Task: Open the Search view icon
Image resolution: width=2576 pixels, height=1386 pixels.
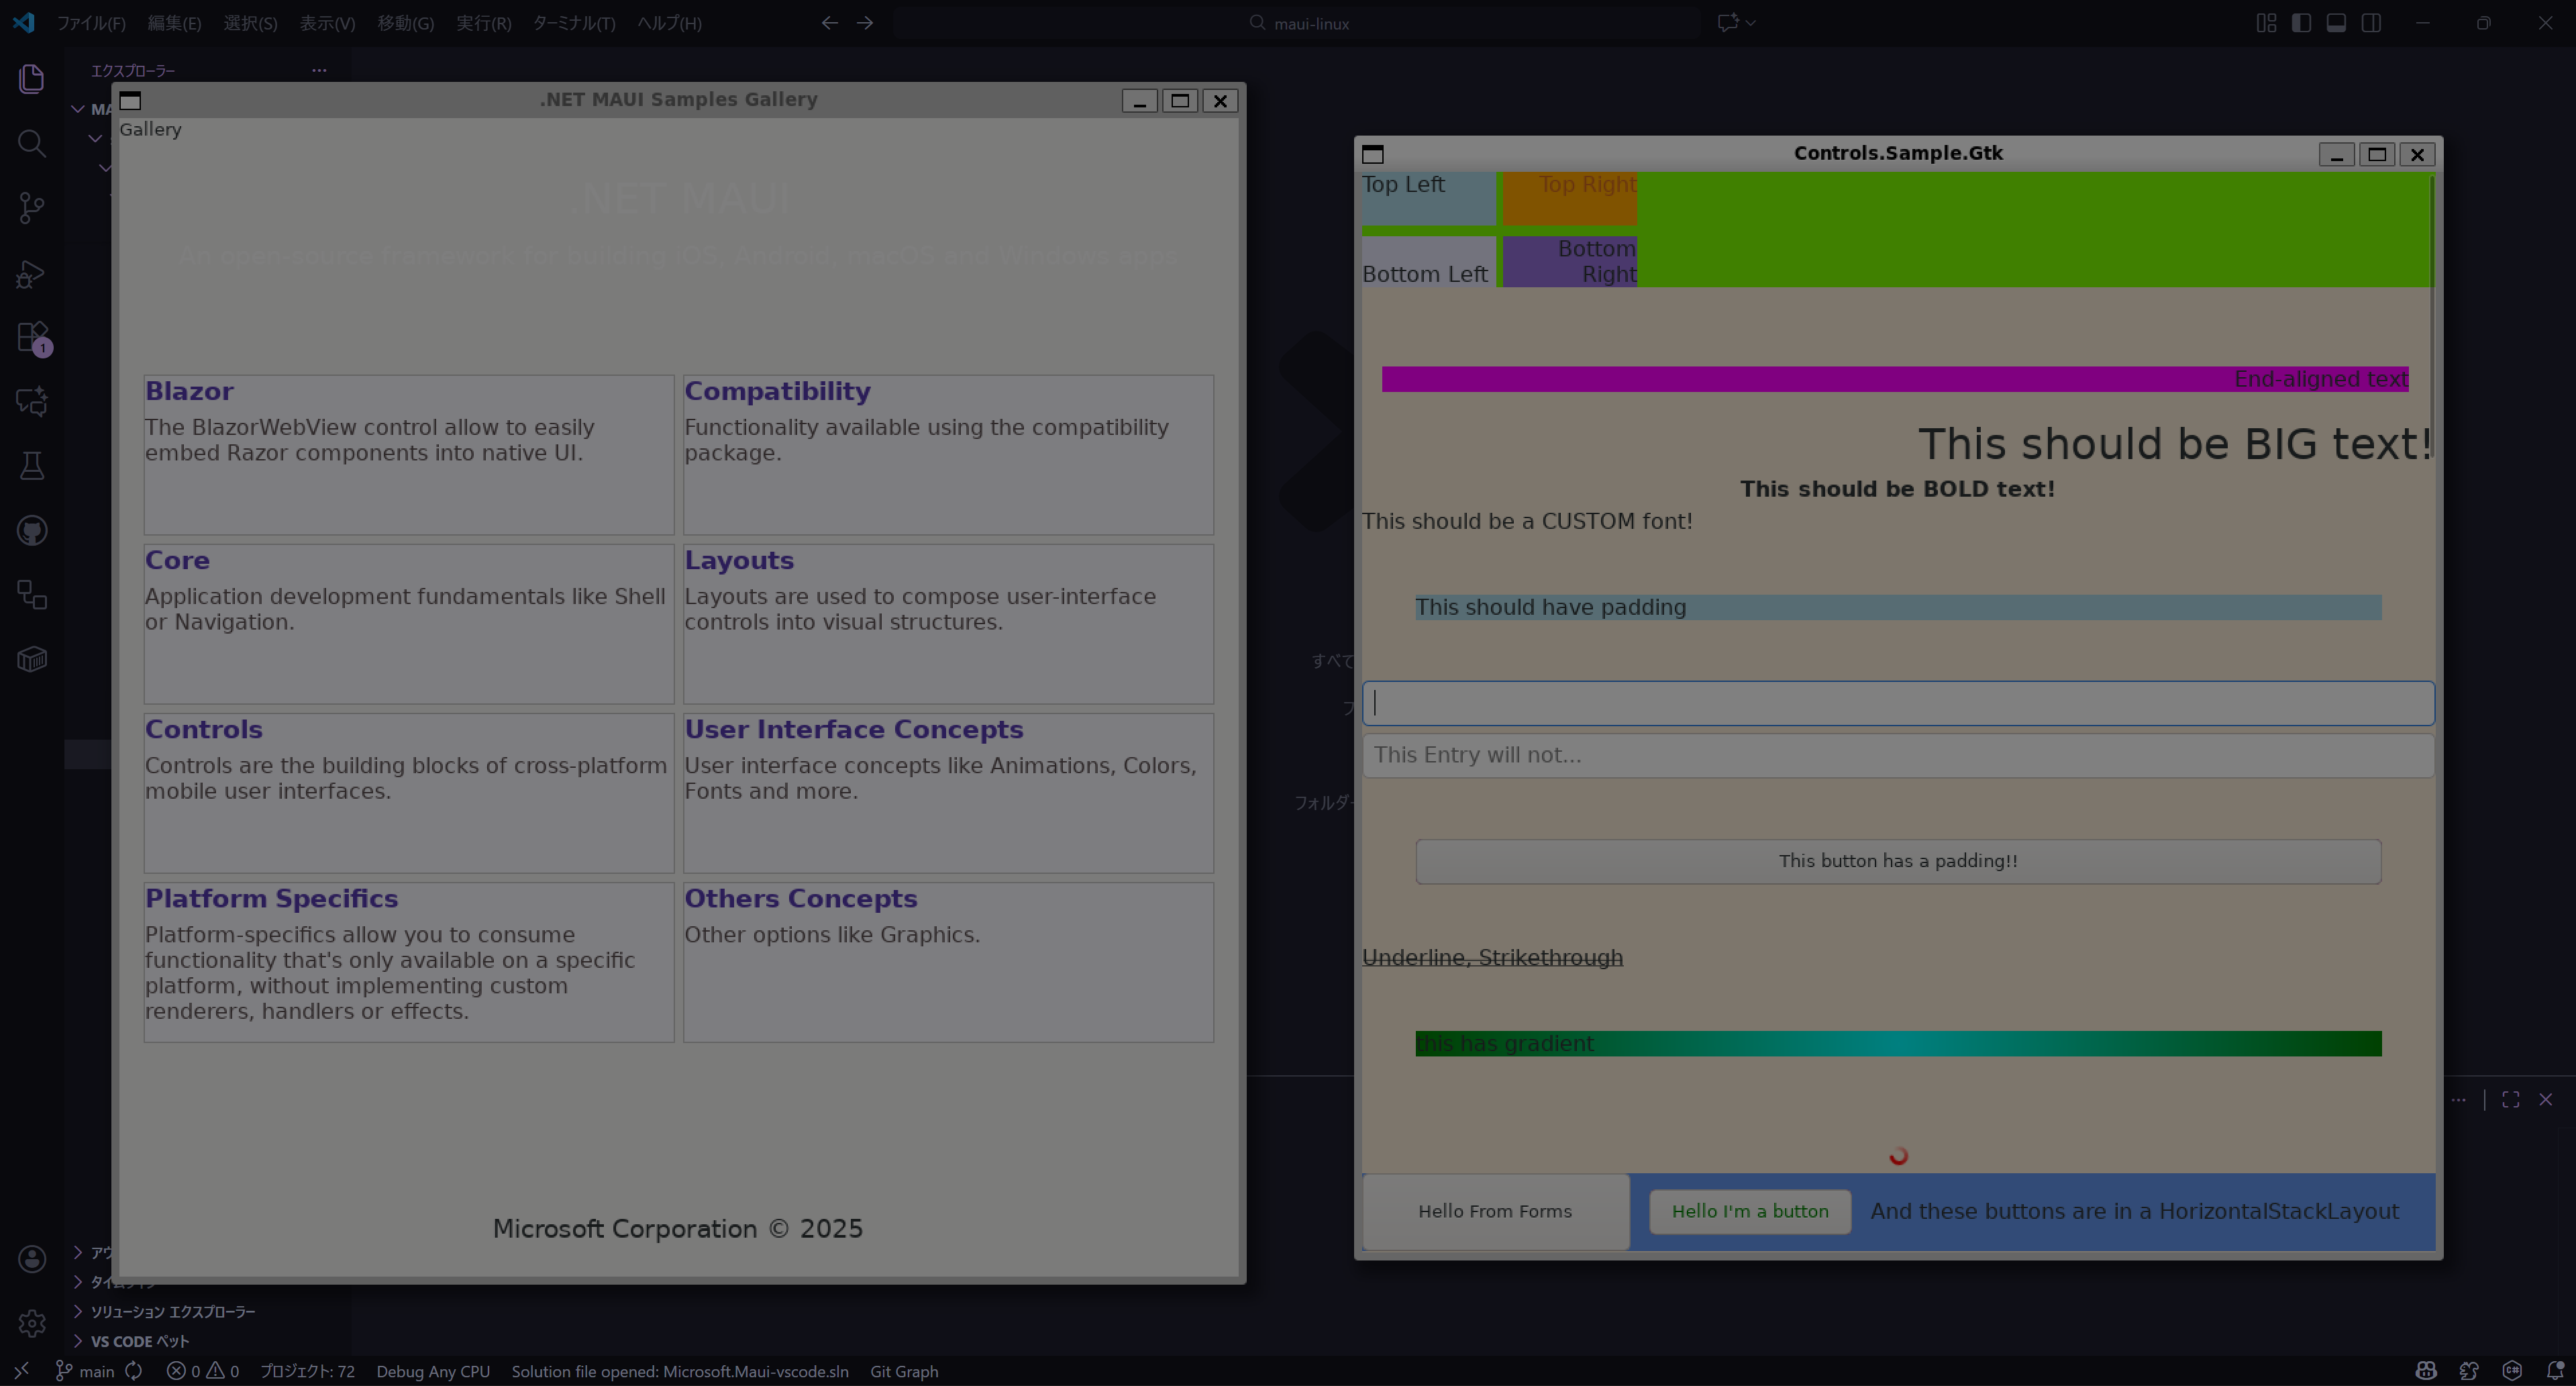Action: click(32, 143)
